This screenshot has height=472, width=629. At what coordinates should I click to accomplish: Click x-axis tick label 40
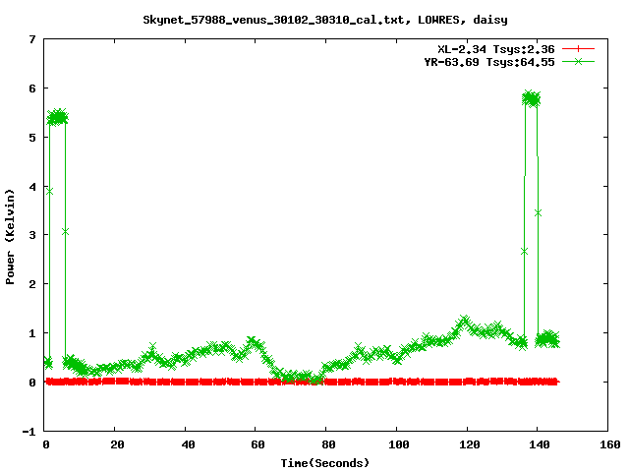(x=188, y=444)
